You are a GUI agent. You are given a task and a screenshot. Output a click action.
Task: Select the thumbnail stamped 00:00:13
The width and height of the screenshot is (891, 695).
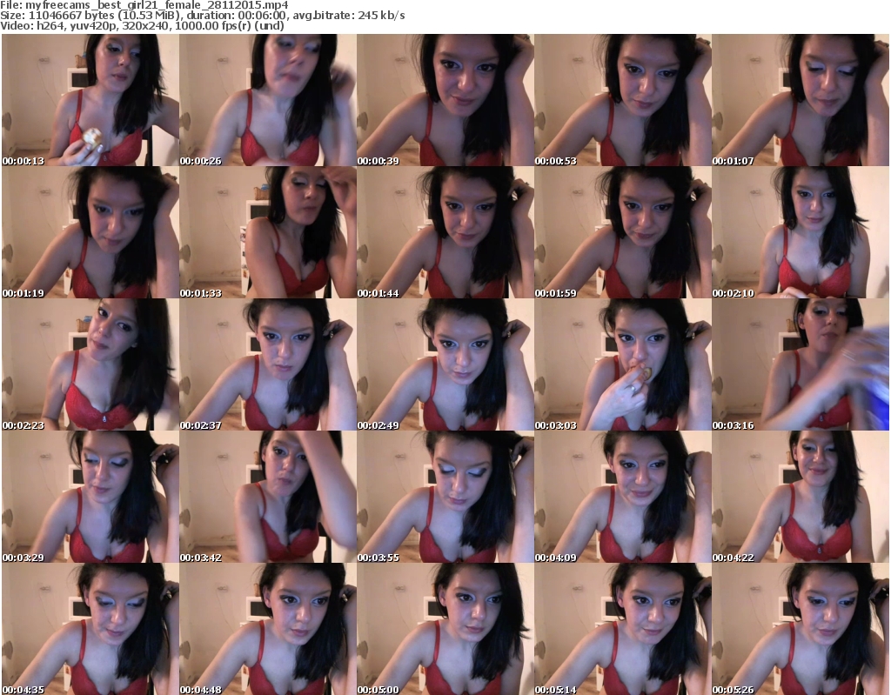tap(90, 100)
